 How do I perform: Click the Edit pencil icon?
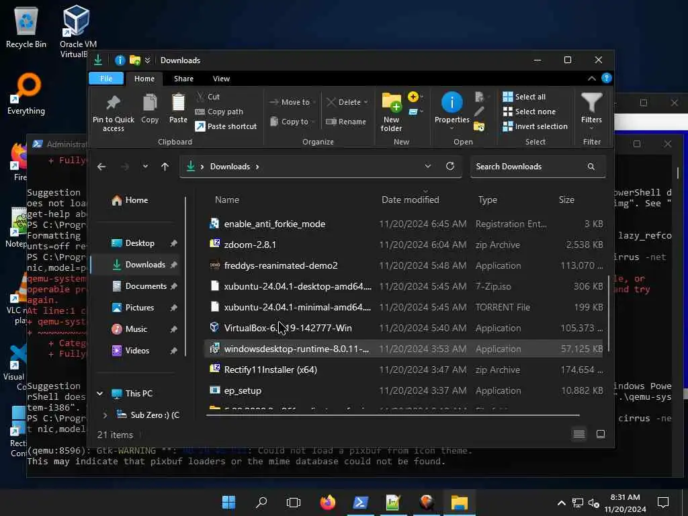click(479, 112)
